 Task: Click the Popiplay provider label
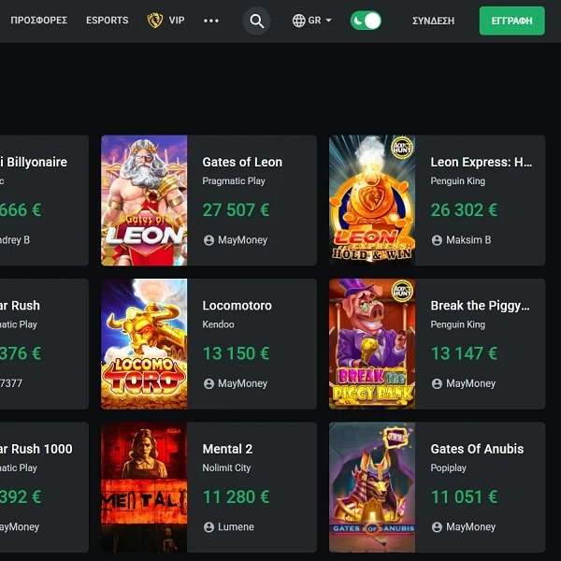tap(448, 468)
